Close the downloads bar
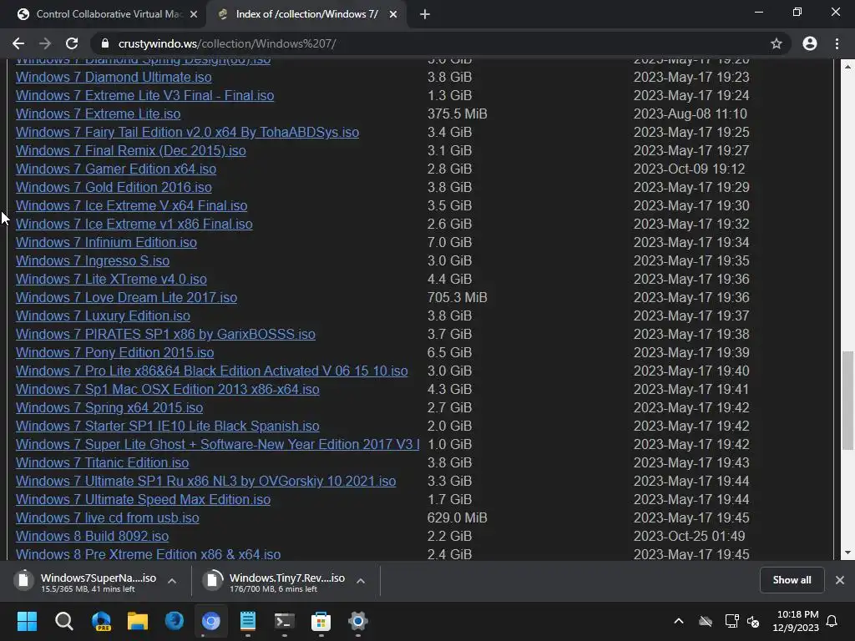 click(x=840, y=580)
